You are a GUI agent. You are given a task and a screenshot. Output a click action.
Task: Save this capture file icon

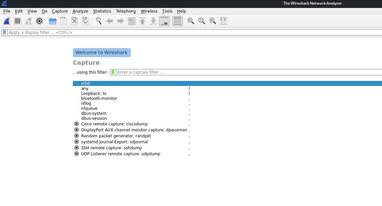[64, 21]
